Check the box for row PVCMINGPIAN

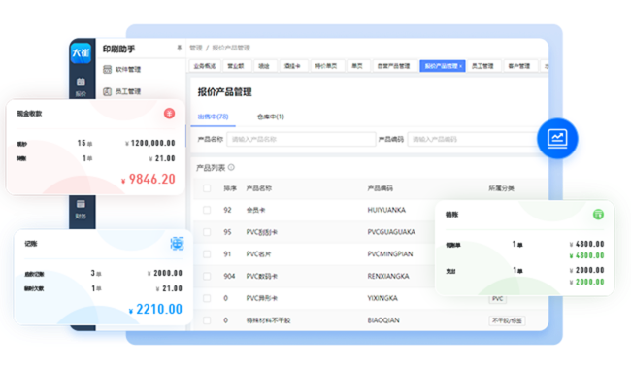coord(207,253)
